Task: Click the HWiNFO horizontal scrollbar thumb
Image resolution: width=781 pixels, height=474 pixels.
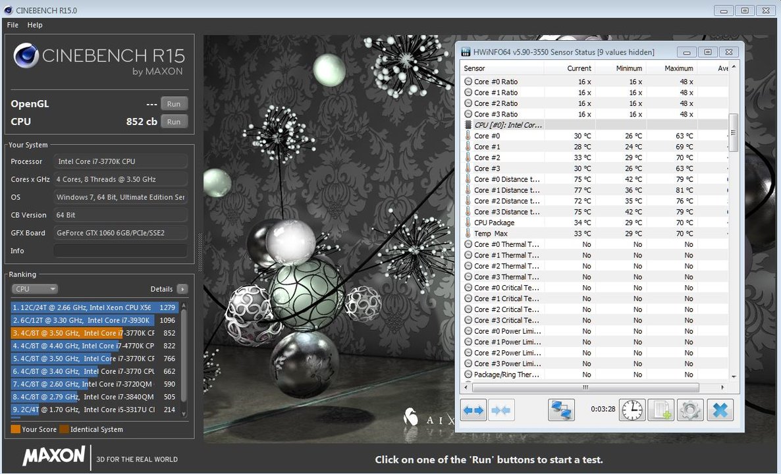Action: (586, 387)
